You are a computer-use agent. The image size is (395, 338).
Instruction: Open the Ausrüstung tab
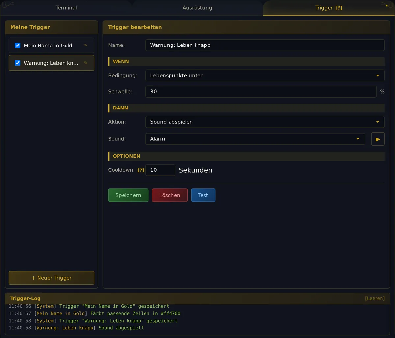tap(197, 8)
